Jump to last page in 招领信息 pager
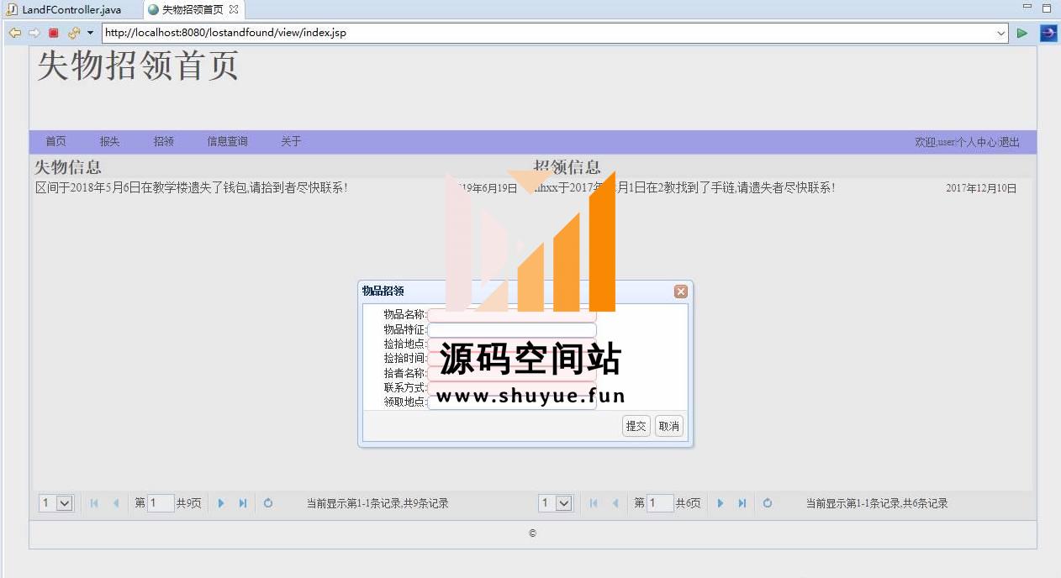1061x578 pixels. 742,503
